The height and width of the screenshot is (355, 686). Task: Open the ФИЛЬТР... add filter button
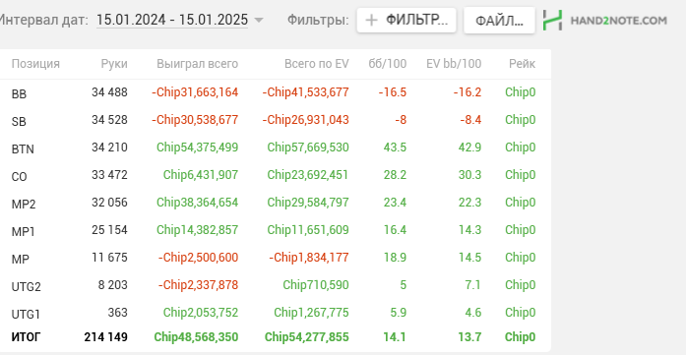tap(406, 20)
